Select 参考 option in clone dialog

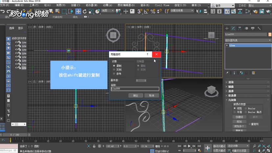point(114,74)
